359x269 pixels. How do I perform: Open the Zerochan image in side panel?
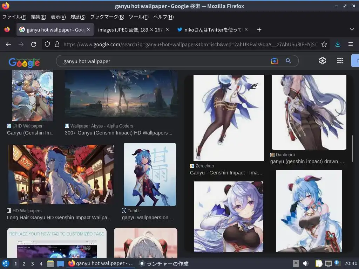229,118
